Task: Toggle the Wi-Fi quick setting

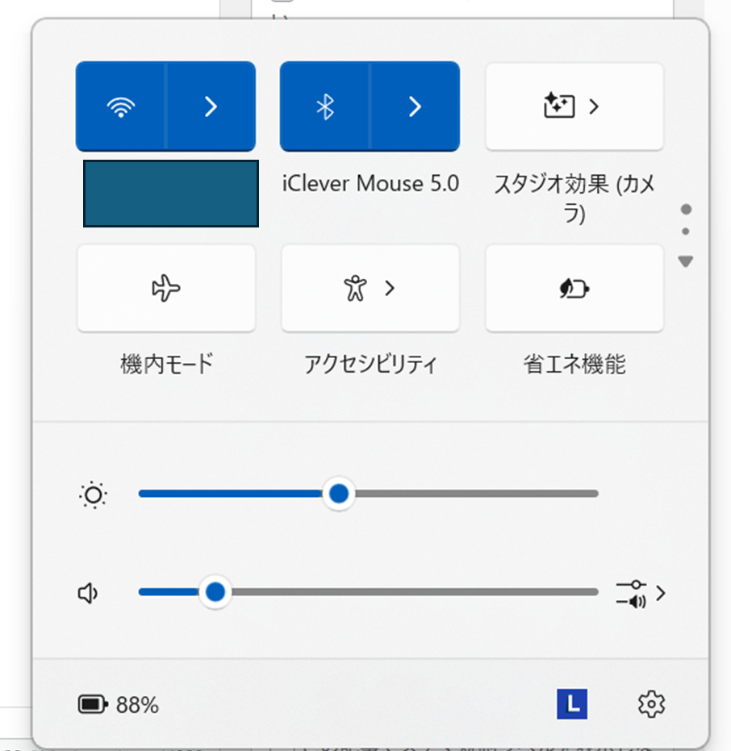Action: 121,106
